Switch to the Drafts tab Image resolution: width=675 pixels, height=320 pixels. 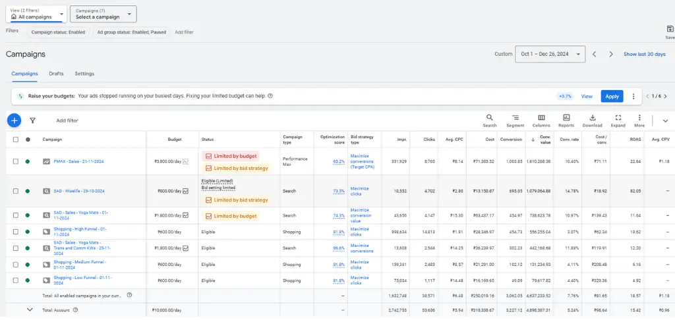click(56, 74)
